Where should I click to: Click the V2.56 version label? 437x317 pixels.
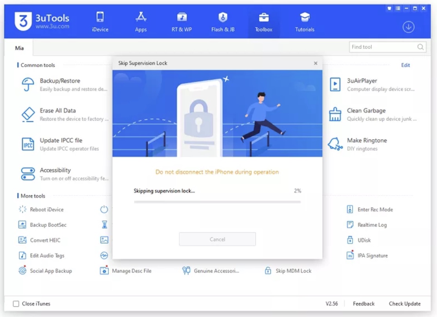332,304
